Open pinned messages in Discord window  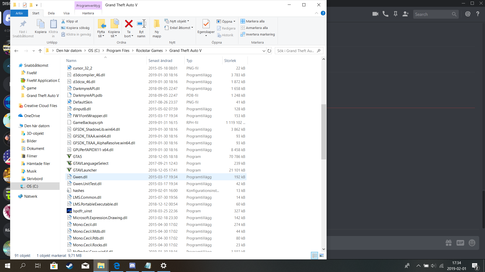tap(396, 14)
